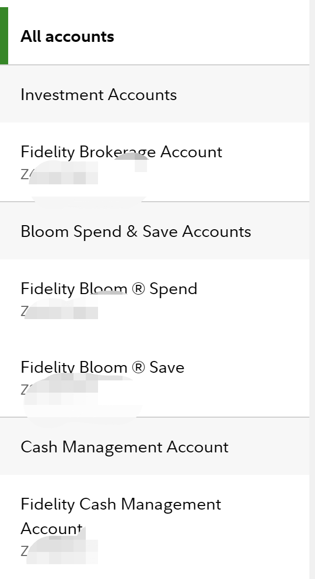Click the ampersand in Bloom Spend & Save header
Viewport: 315px width, 579px height.
click(x=132, y=232)
